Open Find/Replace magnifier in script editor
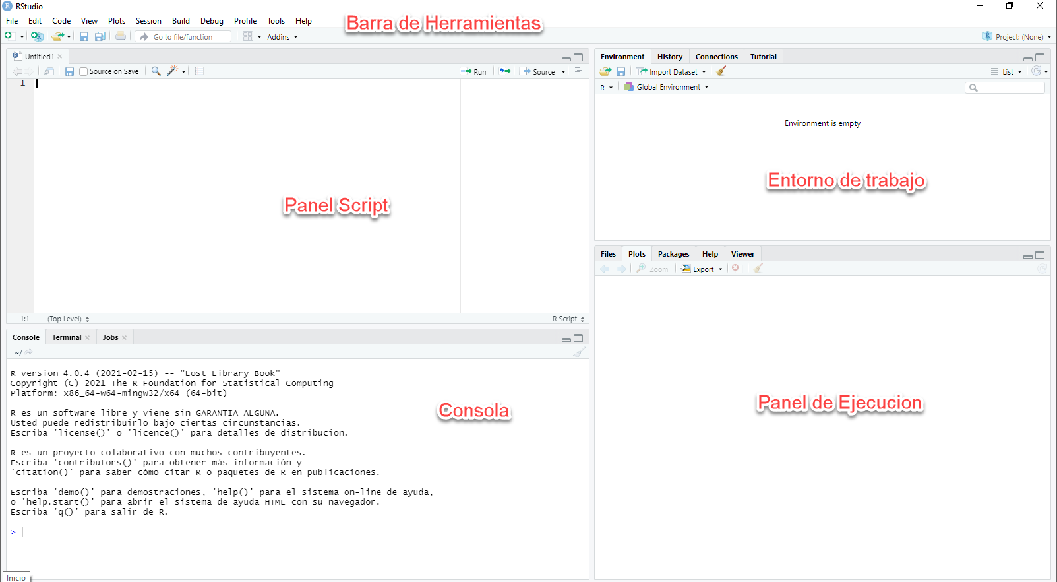Viewport: 1057px width, 582px height. click(156, 71)
